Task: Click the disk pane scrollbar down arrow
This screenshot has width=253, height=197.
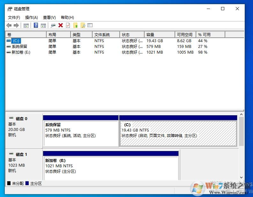Action: 241,178
